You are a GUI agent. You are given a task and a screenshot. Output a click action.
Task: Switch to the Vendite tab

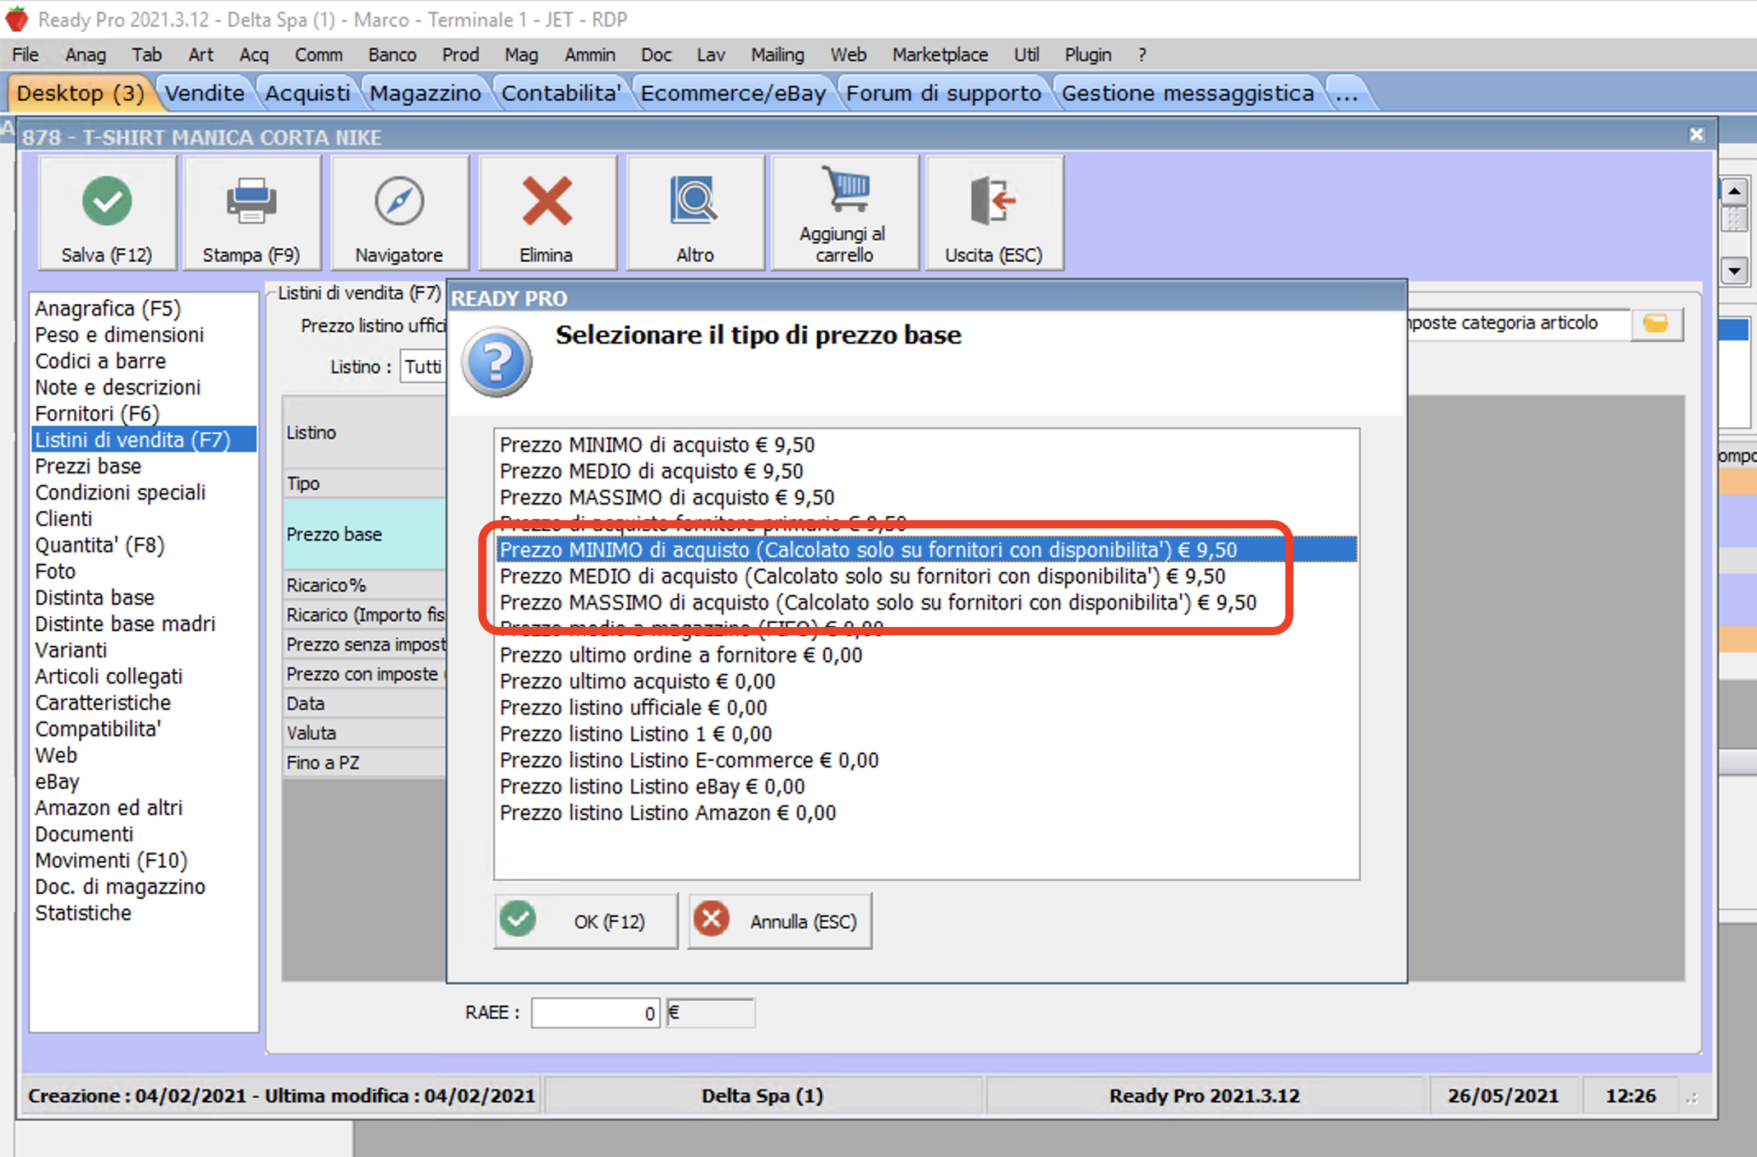pos(205,93)
